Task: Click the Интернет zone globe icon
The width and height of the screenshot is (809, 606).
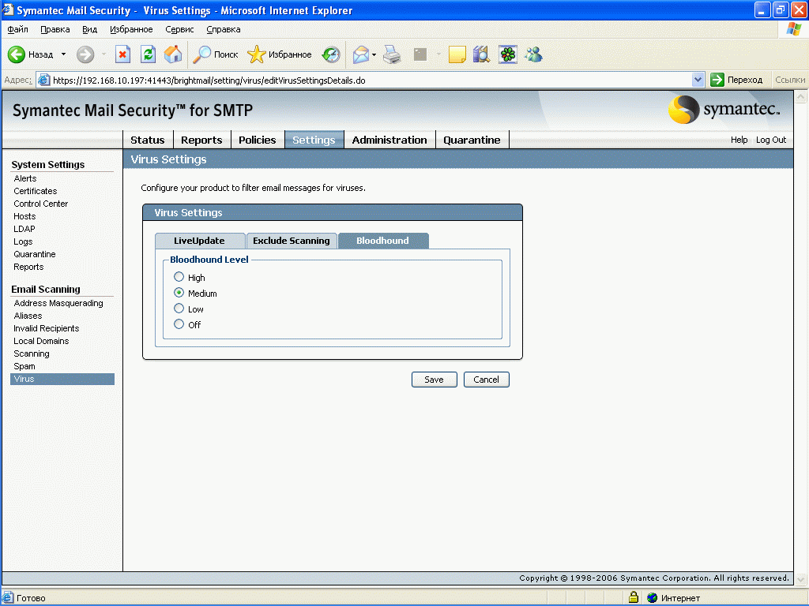Action: pos(652,598)
